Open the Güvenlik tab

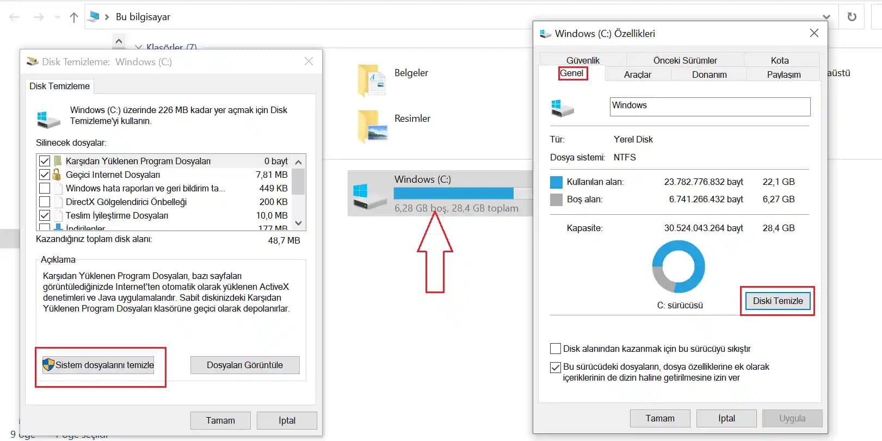pyautogui.click(x=583, y=60)
